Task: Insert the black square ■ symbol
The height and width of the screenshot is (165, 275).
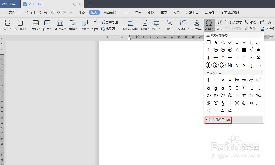Action: tap(244, 50)
